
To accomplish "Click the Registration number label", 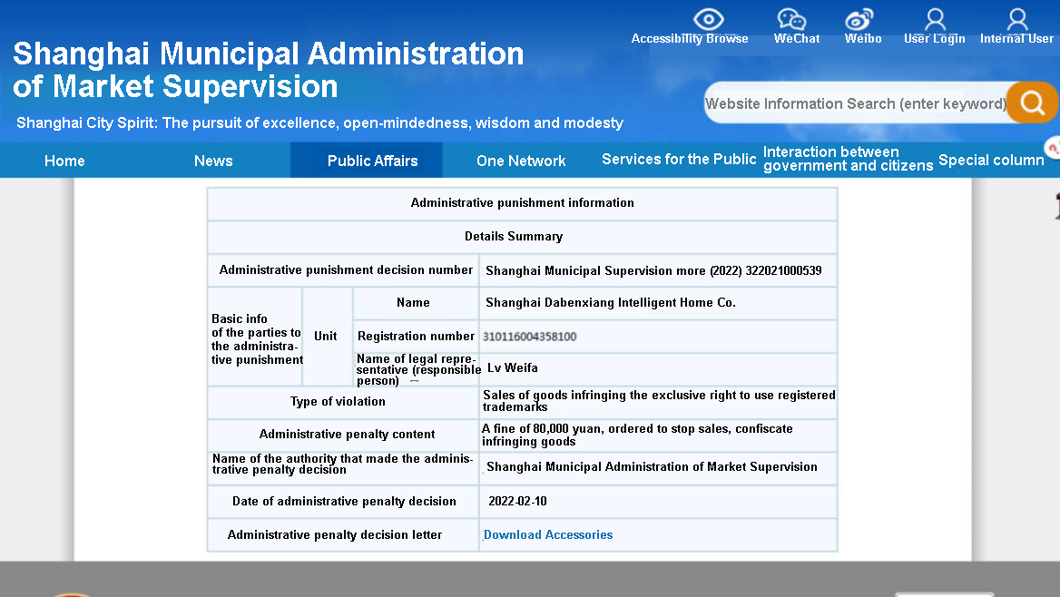I will 417,336.
